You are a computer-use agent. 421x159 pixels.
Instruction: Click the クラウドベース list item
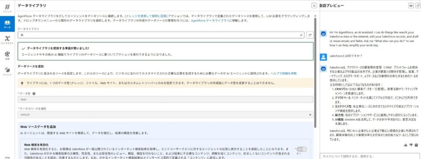point(375,100)
